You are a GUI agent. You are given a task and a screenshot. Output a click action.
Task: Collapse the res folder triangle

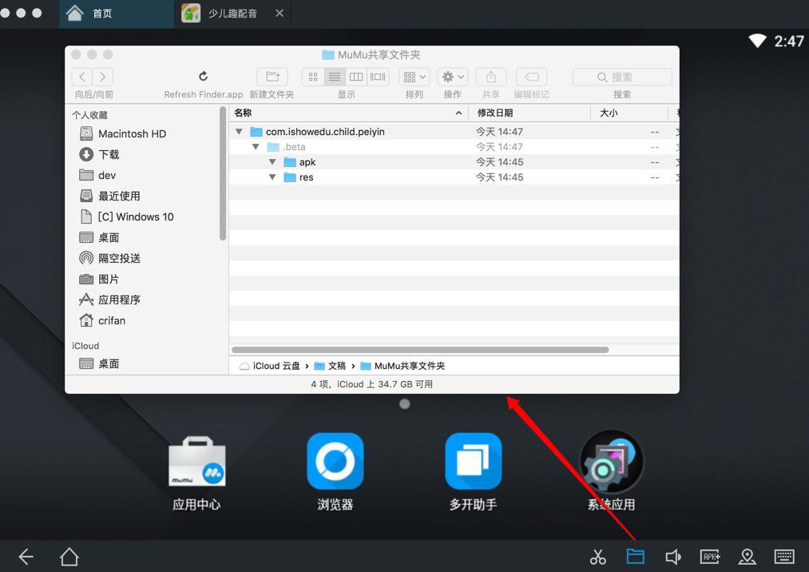272,177
